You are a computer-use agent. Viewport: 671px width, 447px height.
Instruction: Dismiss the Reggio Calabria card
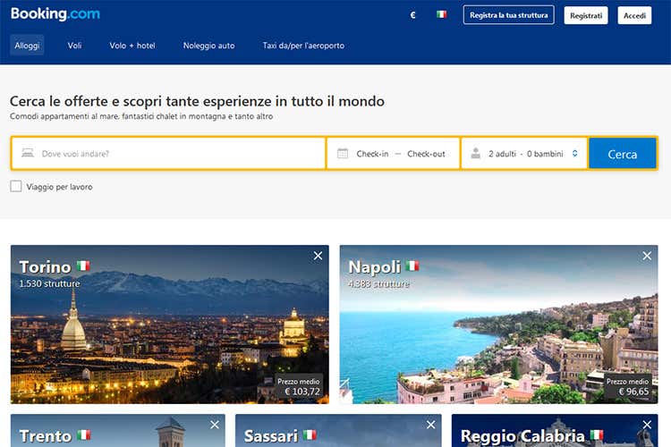pyautogui.click(x=647, y=425)
